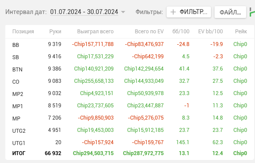Click the green chart icon at top right
The image size is (255, 163).
(252, 12)
